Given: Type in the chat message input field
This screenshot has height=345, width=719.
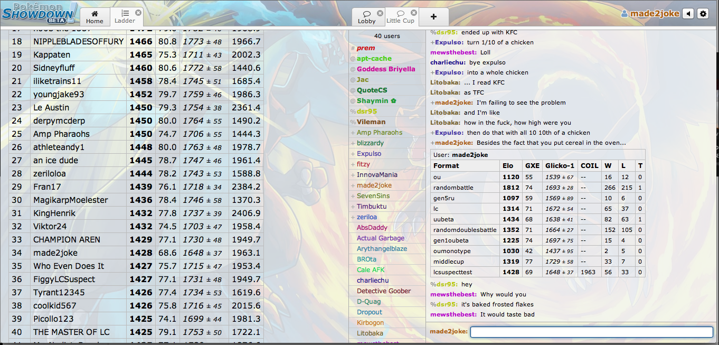Looking at the screenshot, I should pyautogui.click(x=591, y=332).
